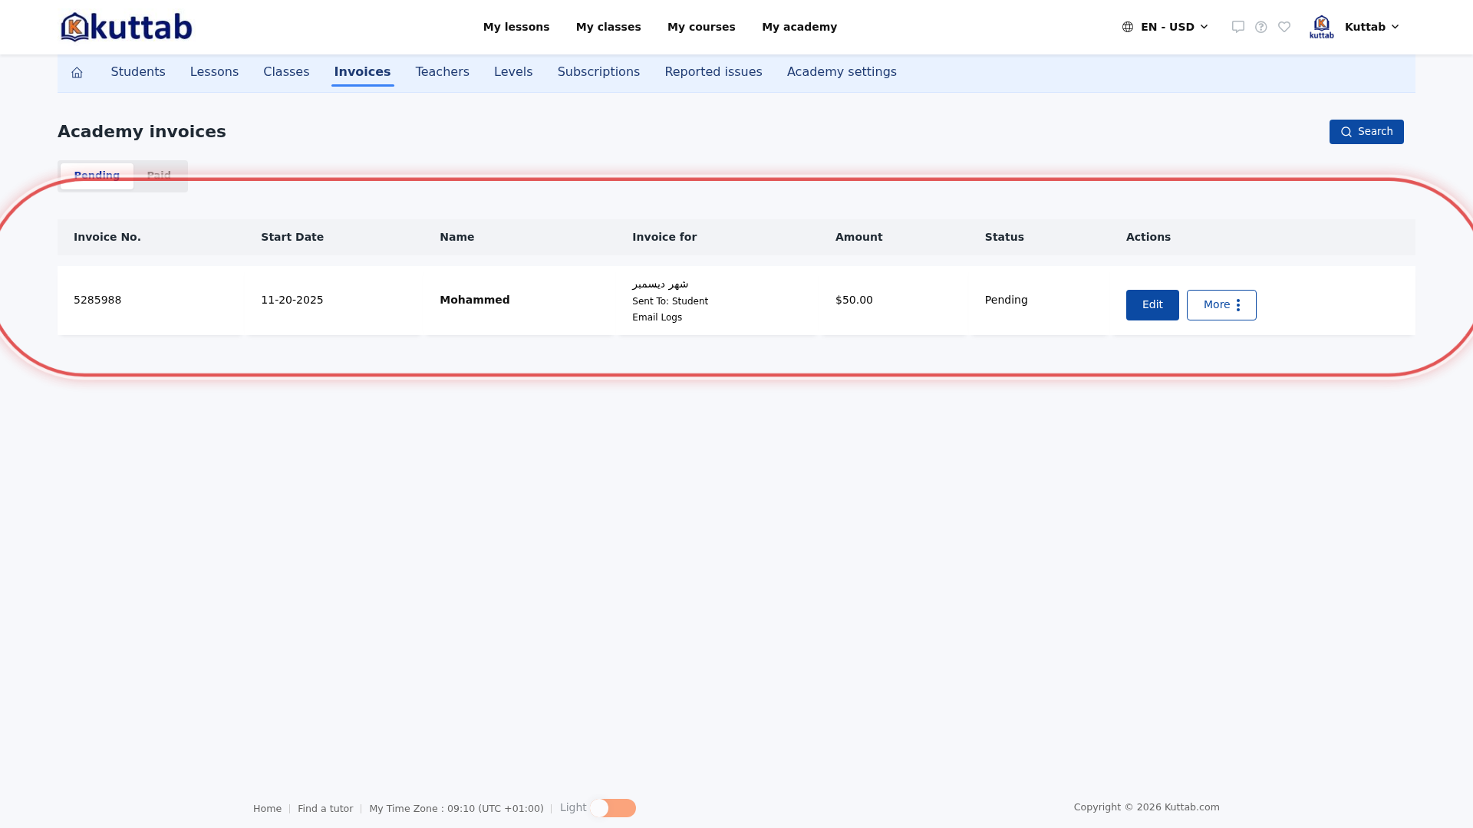Image resolution: width=1473 pixels, height=828 pixels.
Task: Click the Academy invoices heading
Action: pyautogui.click(x=142, y=132)
